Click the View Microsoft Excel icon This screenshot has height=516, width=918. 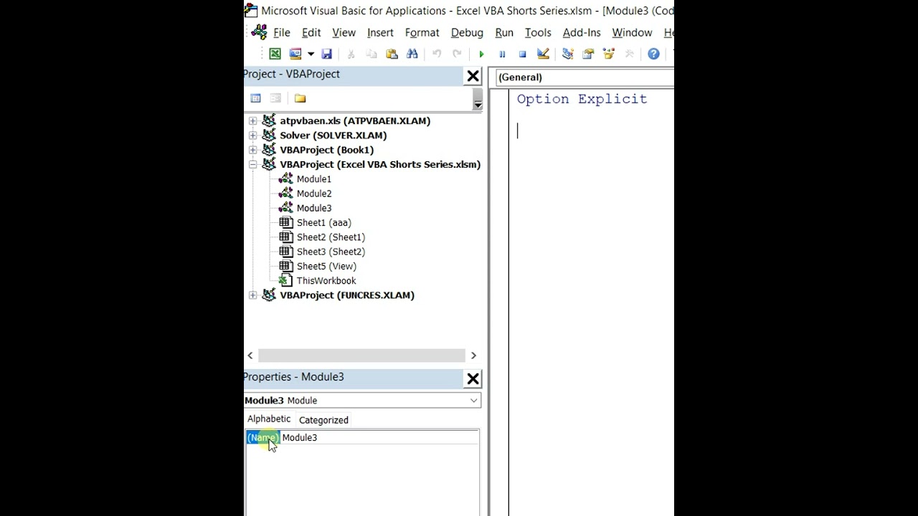[x=275, y=54]
